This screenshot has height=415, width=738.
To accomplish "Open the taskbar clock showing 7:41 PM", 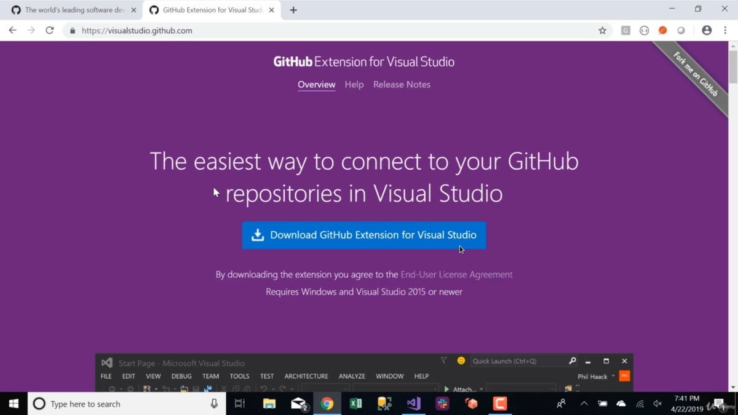I will 687,404.
